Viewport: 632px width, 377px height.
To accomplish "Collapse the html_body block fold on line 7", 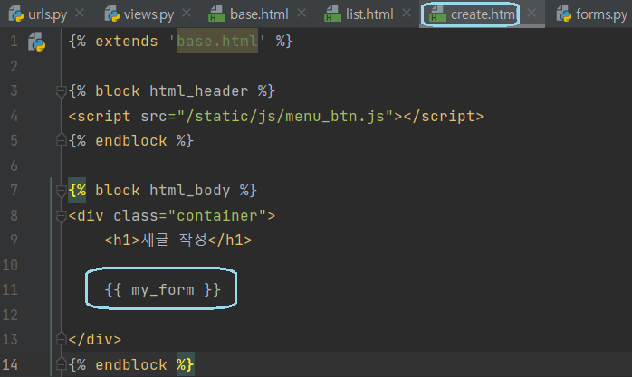I will pos(61,191).
